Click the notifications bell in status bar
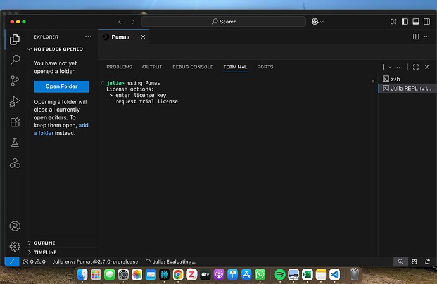Viewport: 437px width, 284px height. click(x=427, y=261)
